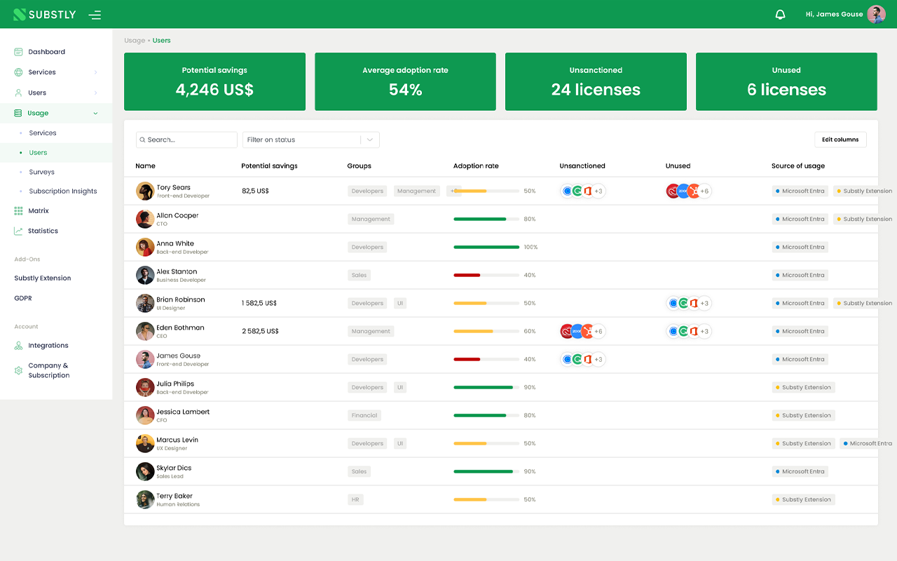
Task: Open the notifications bell icon
Action: [x=780, y=14]
